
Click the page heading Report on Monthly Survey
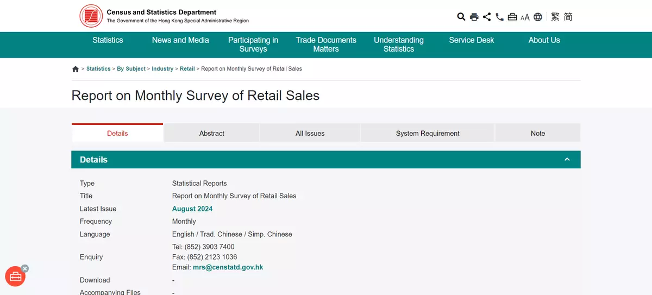(x=196, y=96)
